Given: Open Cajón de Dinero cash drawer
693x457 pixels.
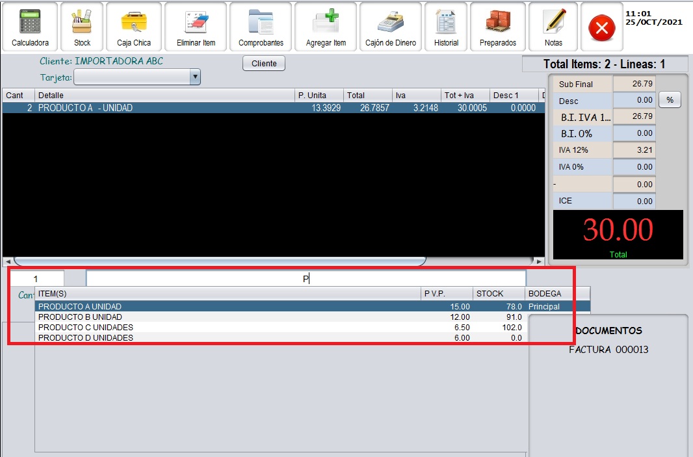Looking at the screenshot, I should 391,27.
